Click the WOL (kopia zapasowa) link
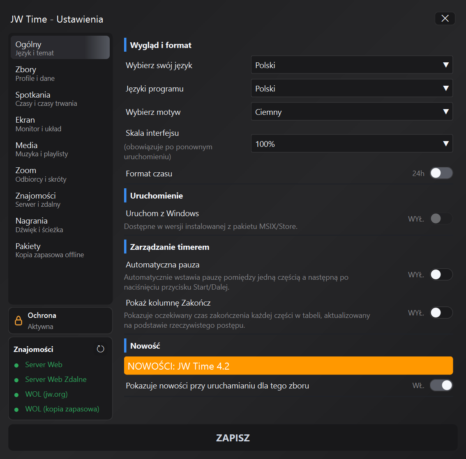Image resolution: width=466 pixels, height=459 pixels. (62, 409)
